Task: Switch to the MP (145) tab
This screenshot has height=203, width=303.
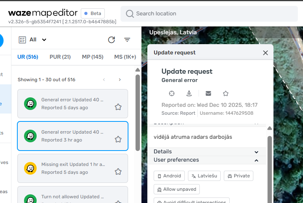Action: click(x=92, y=57)
